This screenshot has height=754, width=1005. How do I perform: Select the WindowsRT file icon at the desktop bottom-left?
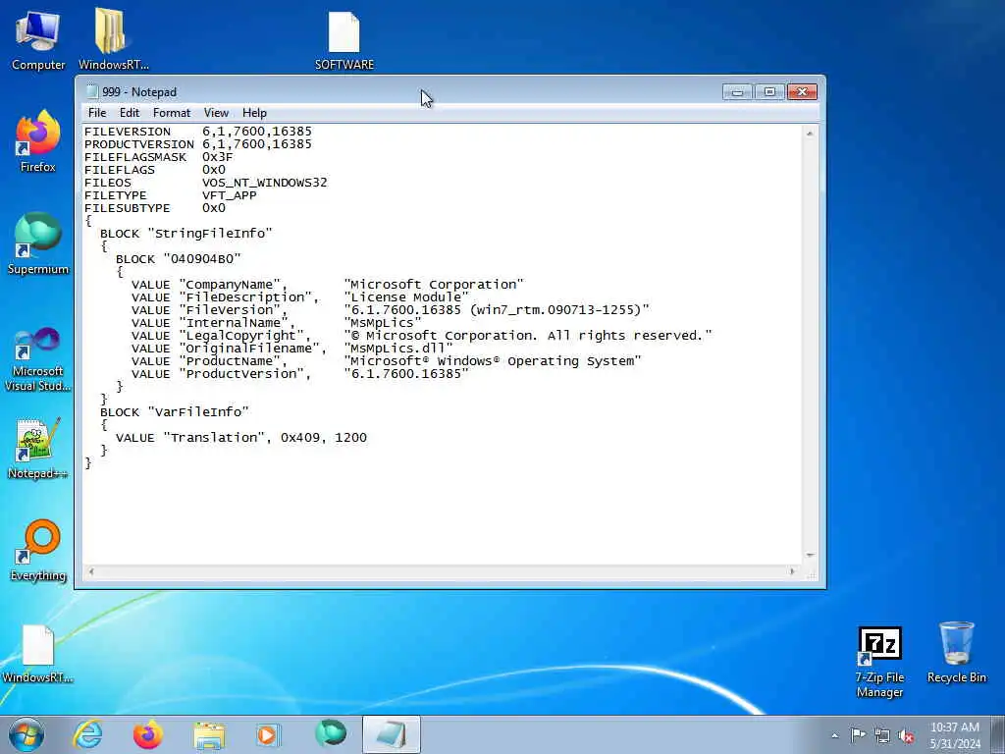[x=38, y=653]
